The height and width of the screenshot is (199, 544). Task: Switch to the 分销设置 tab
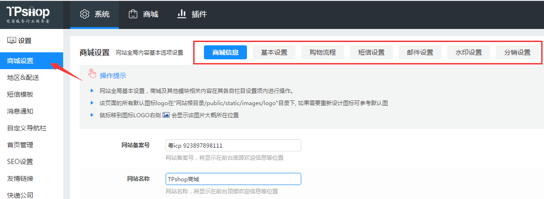(517, 52)
